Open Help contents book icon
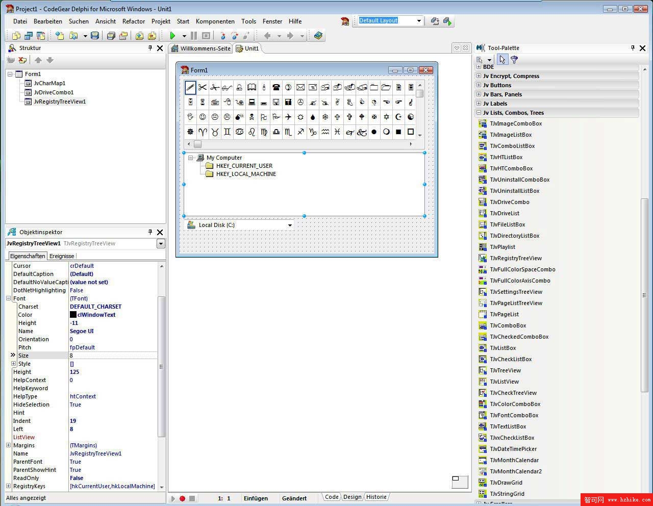Image resolution: width=653 pixels, height=506 pixels. pyautogui.click(x=318, y=36)
